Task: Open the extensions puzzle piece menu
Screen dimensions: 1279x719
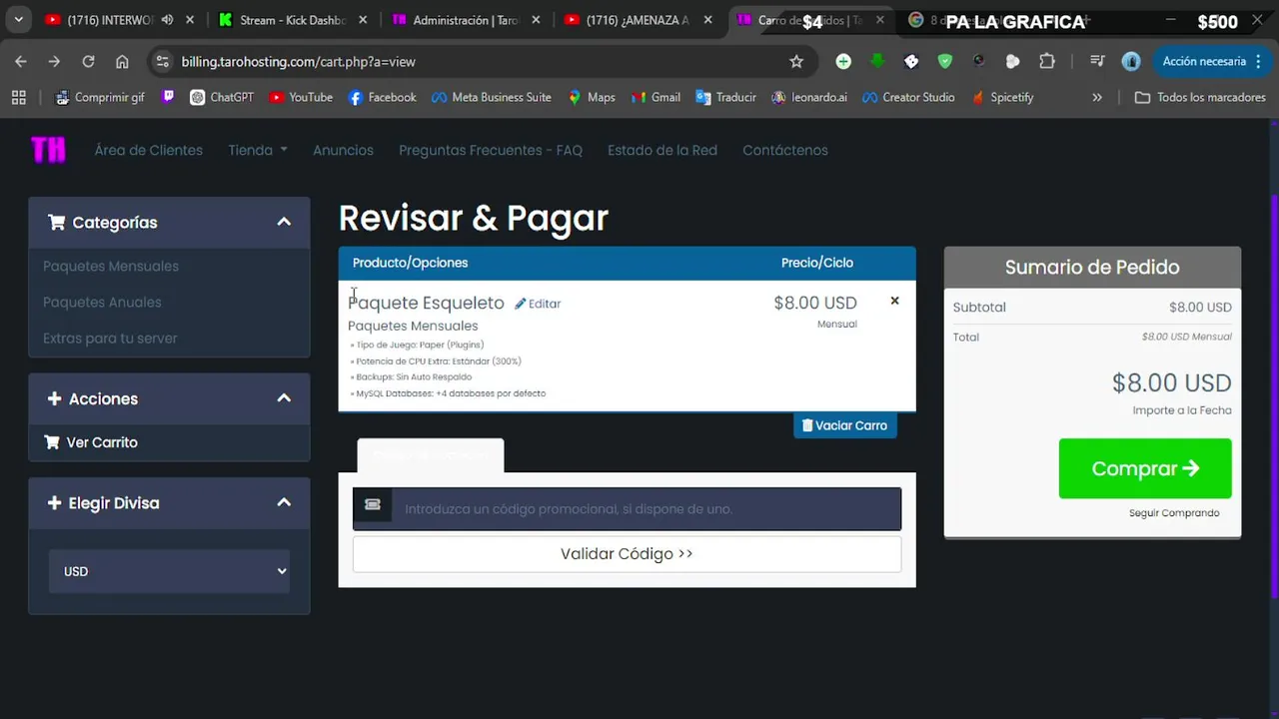Action: (1047, 61)
